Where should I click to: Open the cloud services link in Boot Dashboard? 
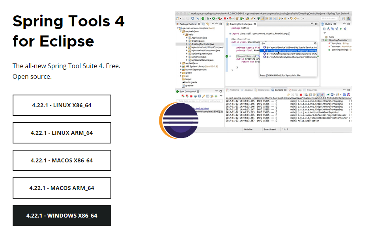click(201, 109)
